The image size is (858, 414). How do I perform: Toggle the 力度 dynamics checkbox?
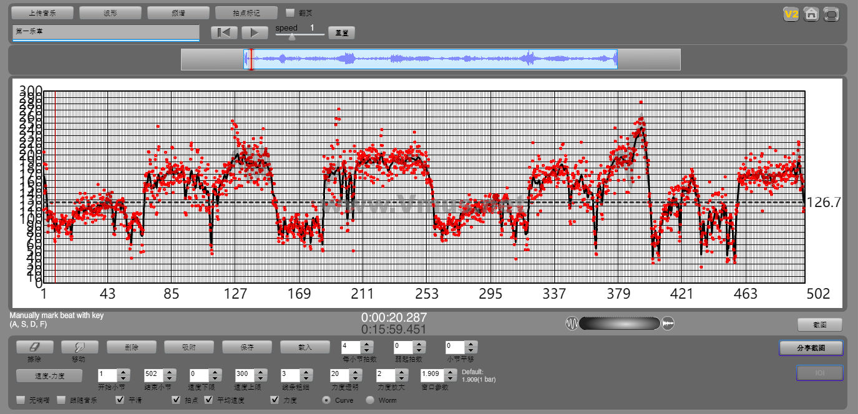point(275,400)
